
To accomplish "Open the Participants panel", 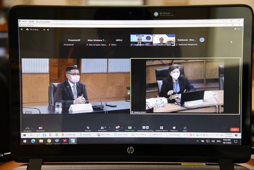I will 102,129.
